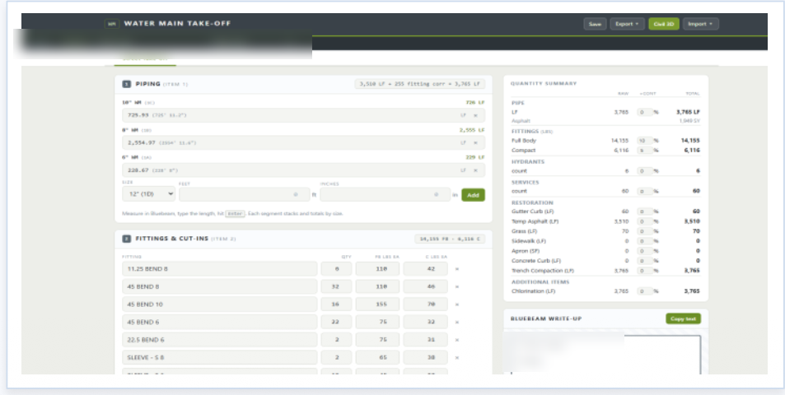Delete the 45 BEND 6 fitting row
785x395 pixels.
456,323
